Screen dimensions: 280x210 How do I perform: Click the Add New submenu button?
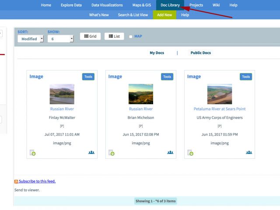(x=164, y=15)
